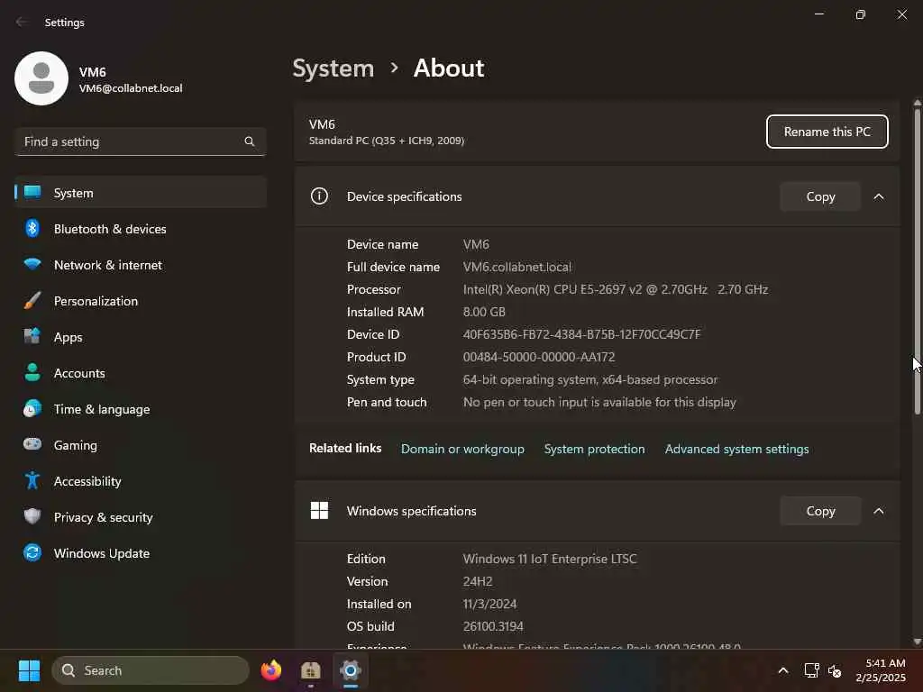Screen dimensions: 923x692
Task: Open the Apps settings page
Action: tap(141, 337)
